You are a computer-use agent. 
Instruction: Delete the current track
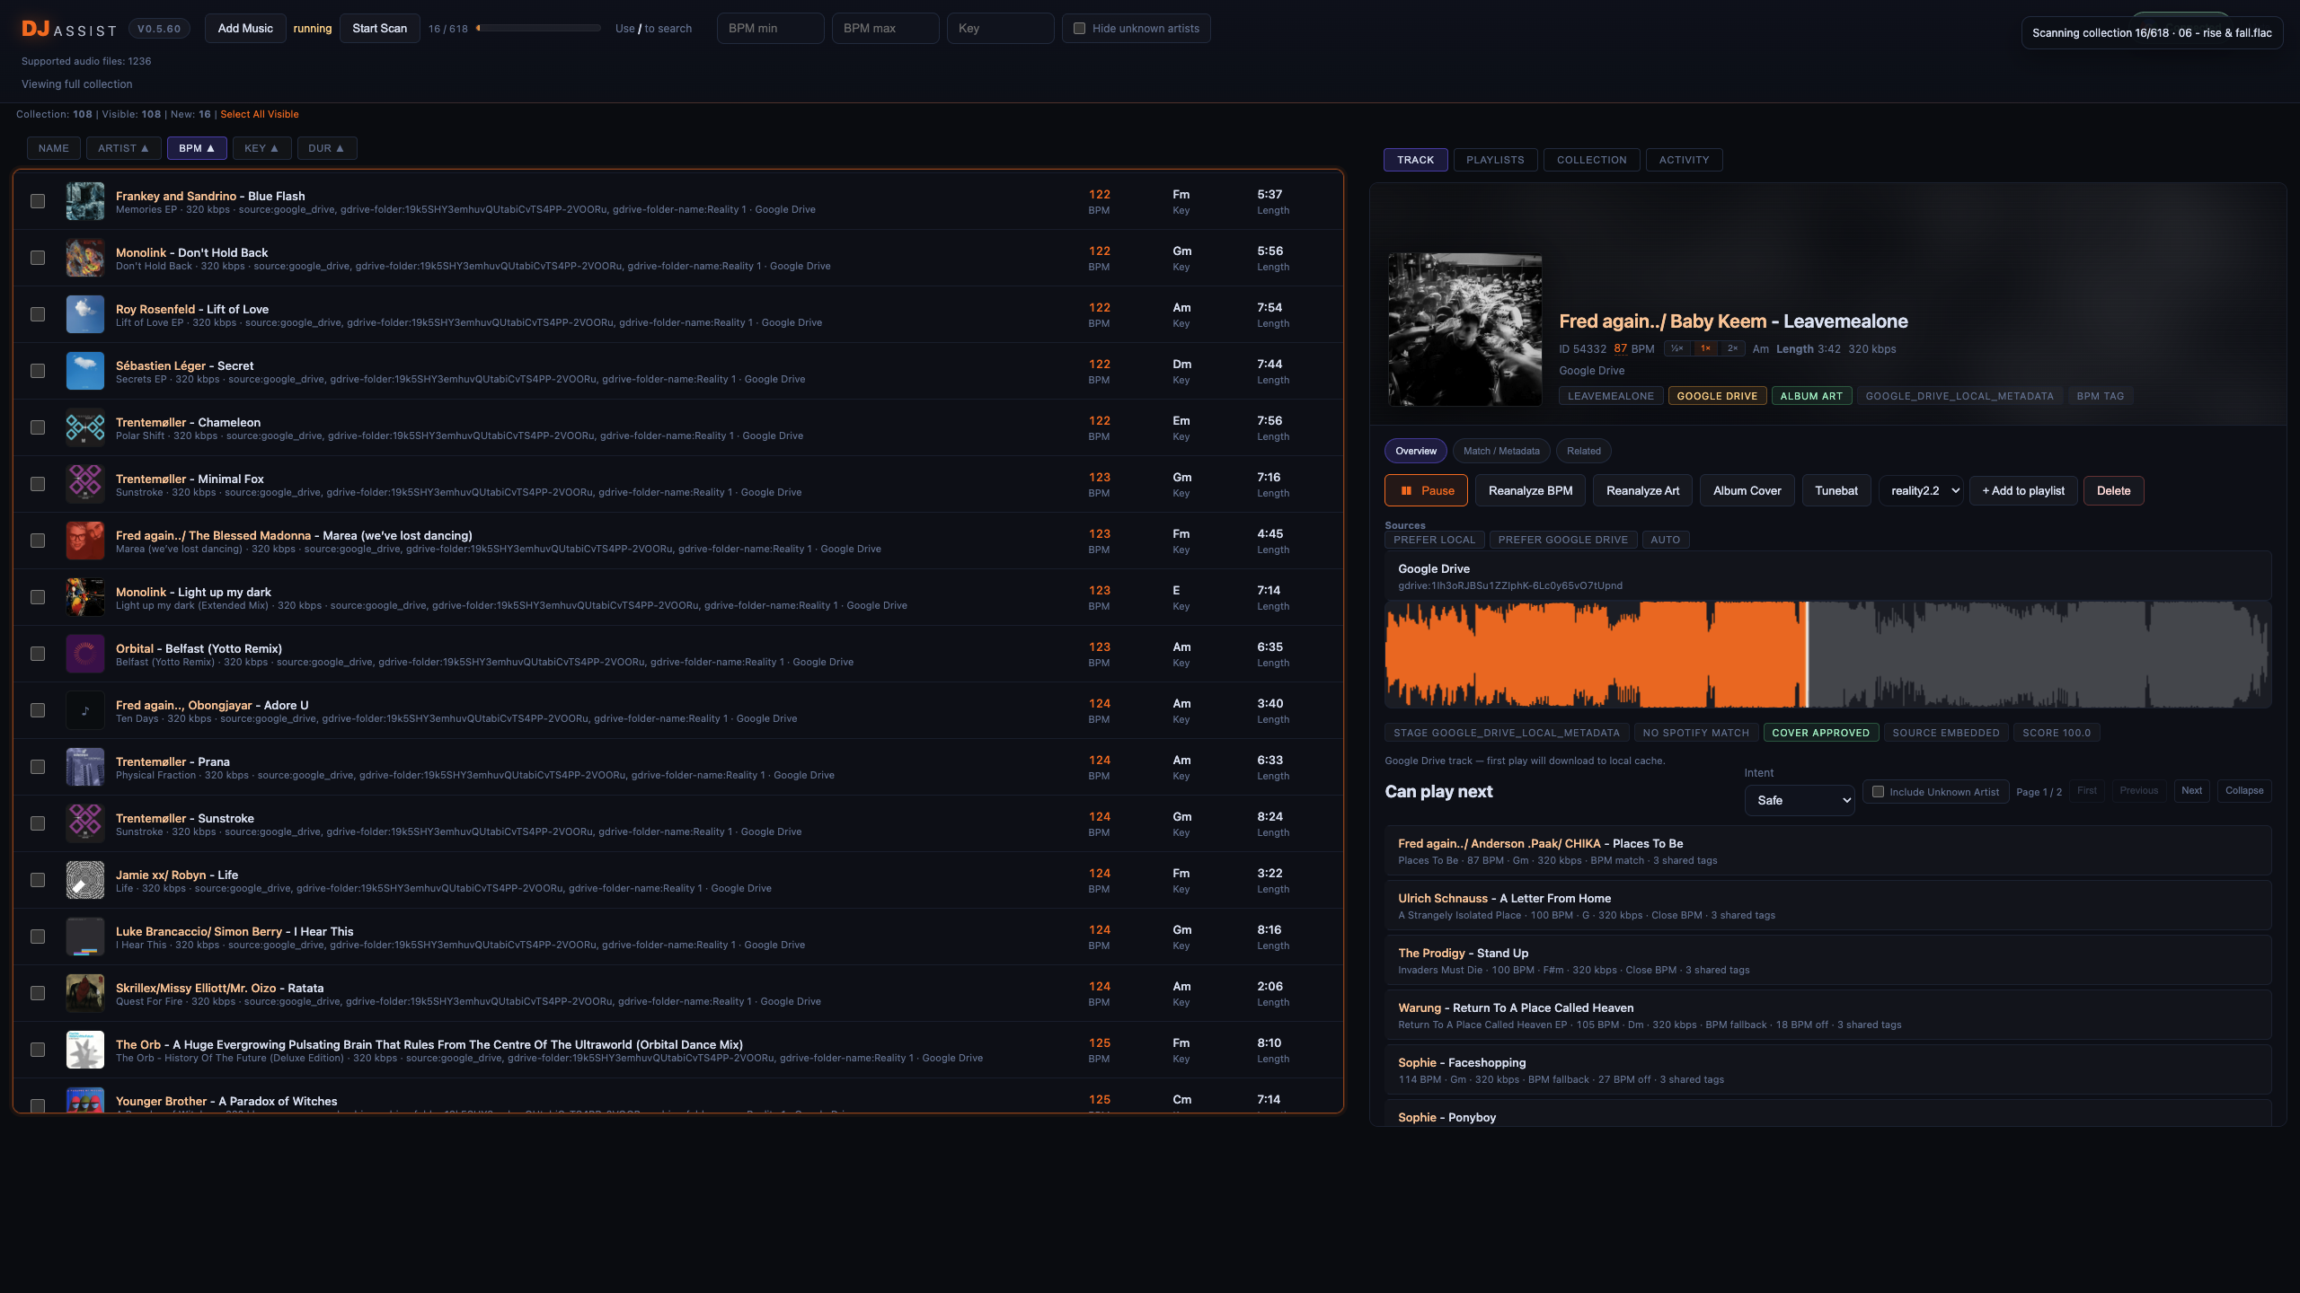point(2113,491)
